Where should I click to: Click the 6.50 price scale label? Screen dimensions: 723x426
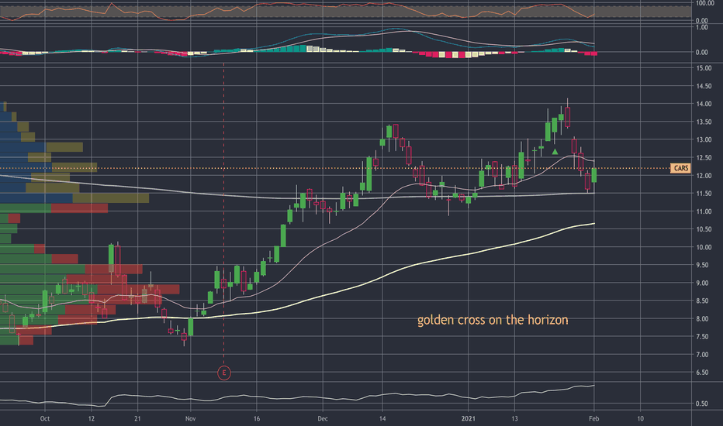[702, 373]
